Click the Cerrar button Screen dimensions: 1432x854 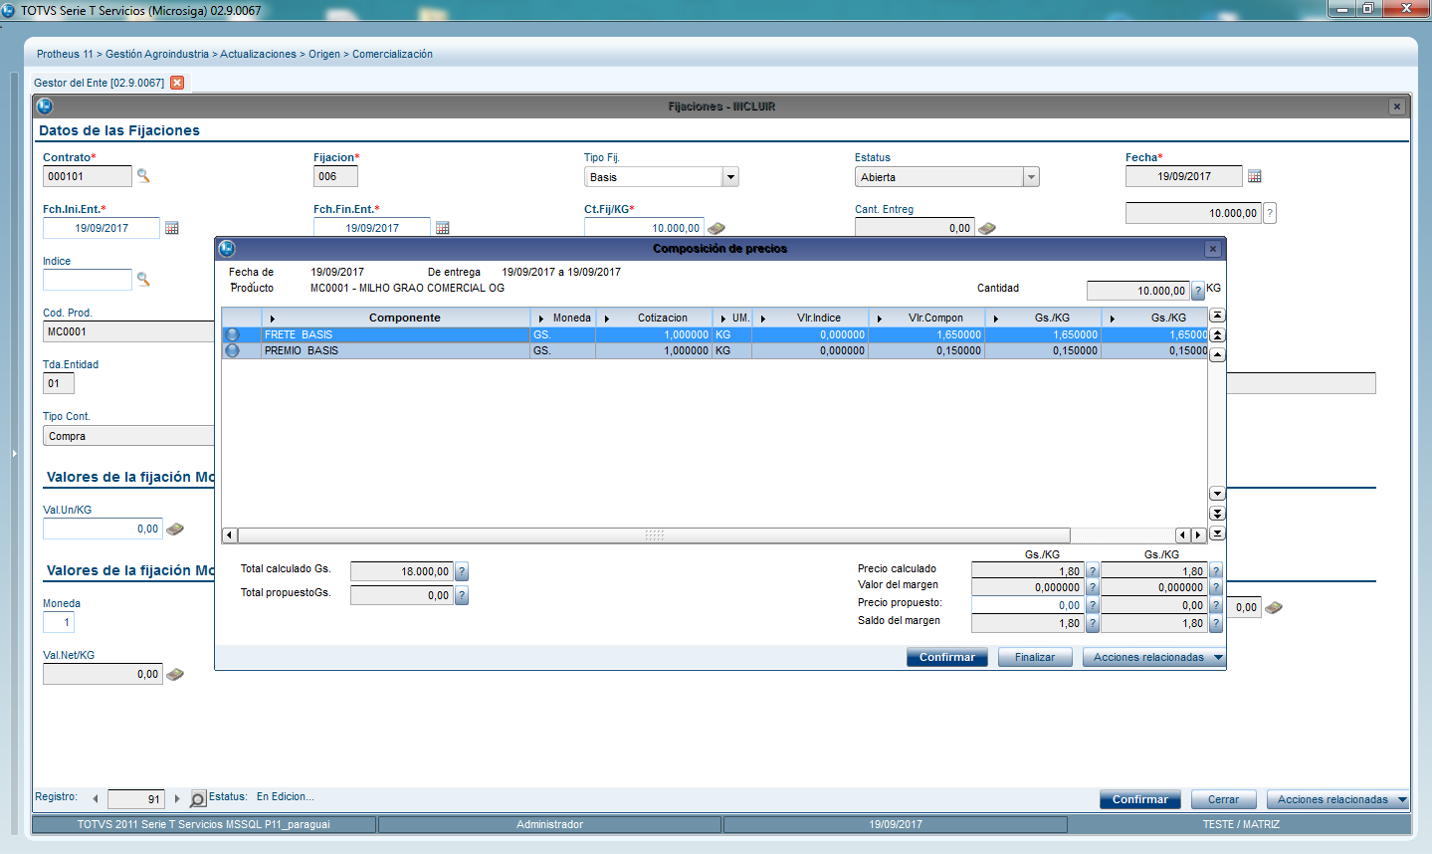(x=1224, y=799)
